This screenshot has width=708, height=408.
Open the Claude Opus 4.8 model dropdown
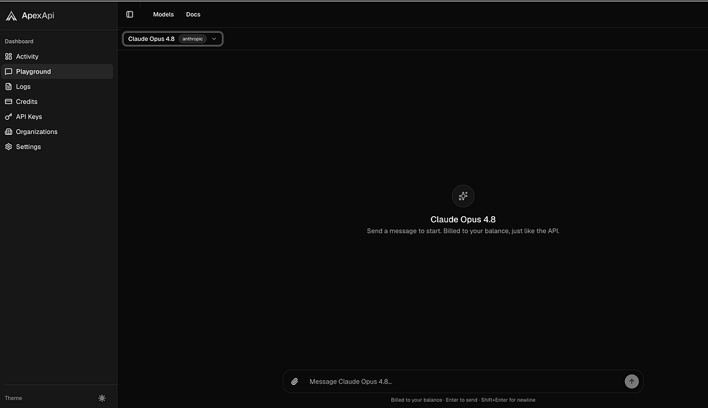(173, 39)
